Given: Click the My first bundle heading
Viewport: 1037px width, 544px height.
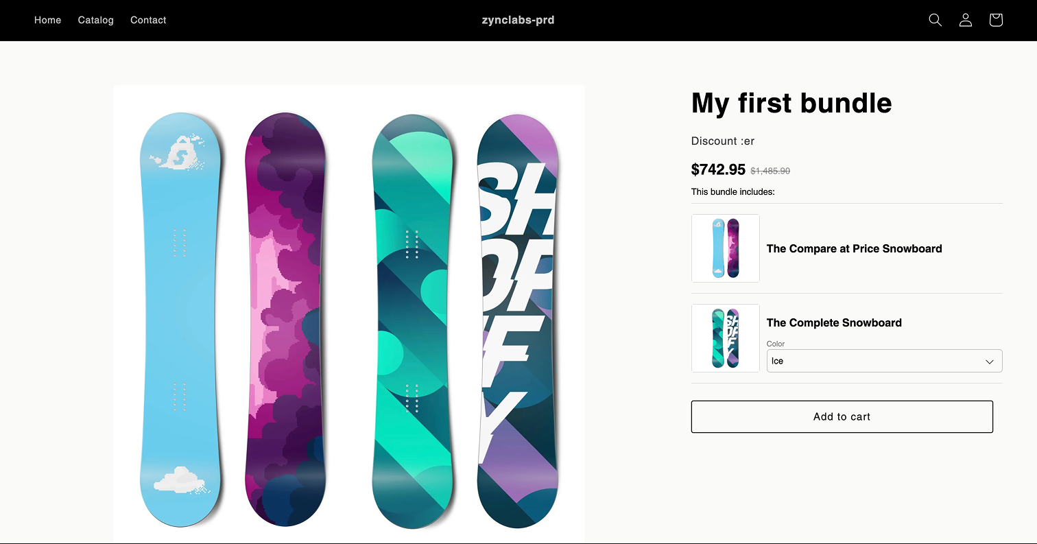Looking at the screenshot, I should click(x=791, y=103).
